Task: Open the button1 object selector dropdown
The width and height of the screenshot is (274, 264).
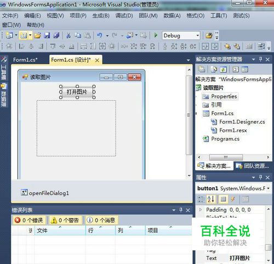Action: (268, 189)
